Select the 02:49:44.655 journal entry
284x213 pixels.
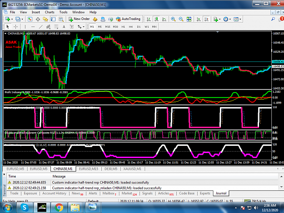point(143,183)
